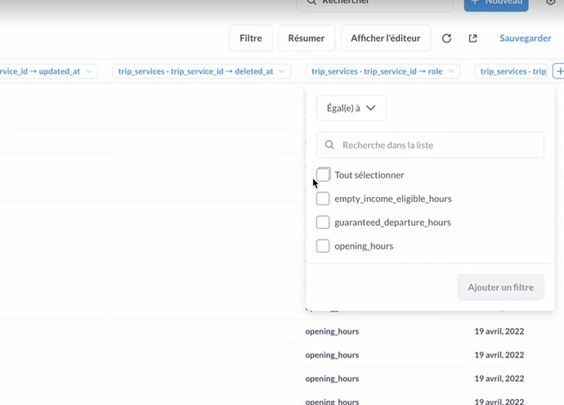Click the Sauvegarder link
This screenshot has height=405, width=564.
[525, 38]
